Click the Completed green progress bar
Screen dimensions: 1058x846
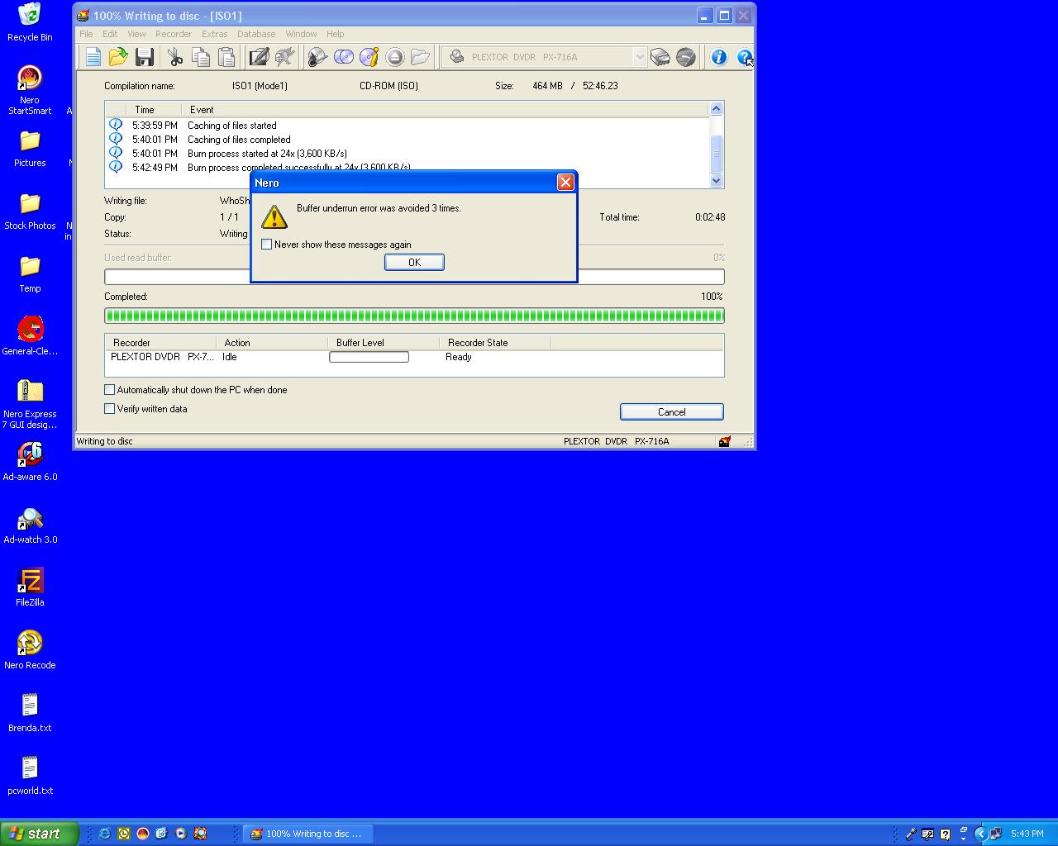click(x=414, y=315)
